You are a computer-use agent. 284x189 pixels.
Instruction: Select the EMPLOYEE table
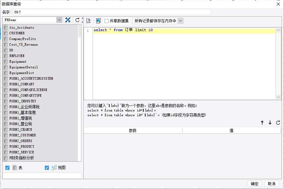tap(17, 56)
